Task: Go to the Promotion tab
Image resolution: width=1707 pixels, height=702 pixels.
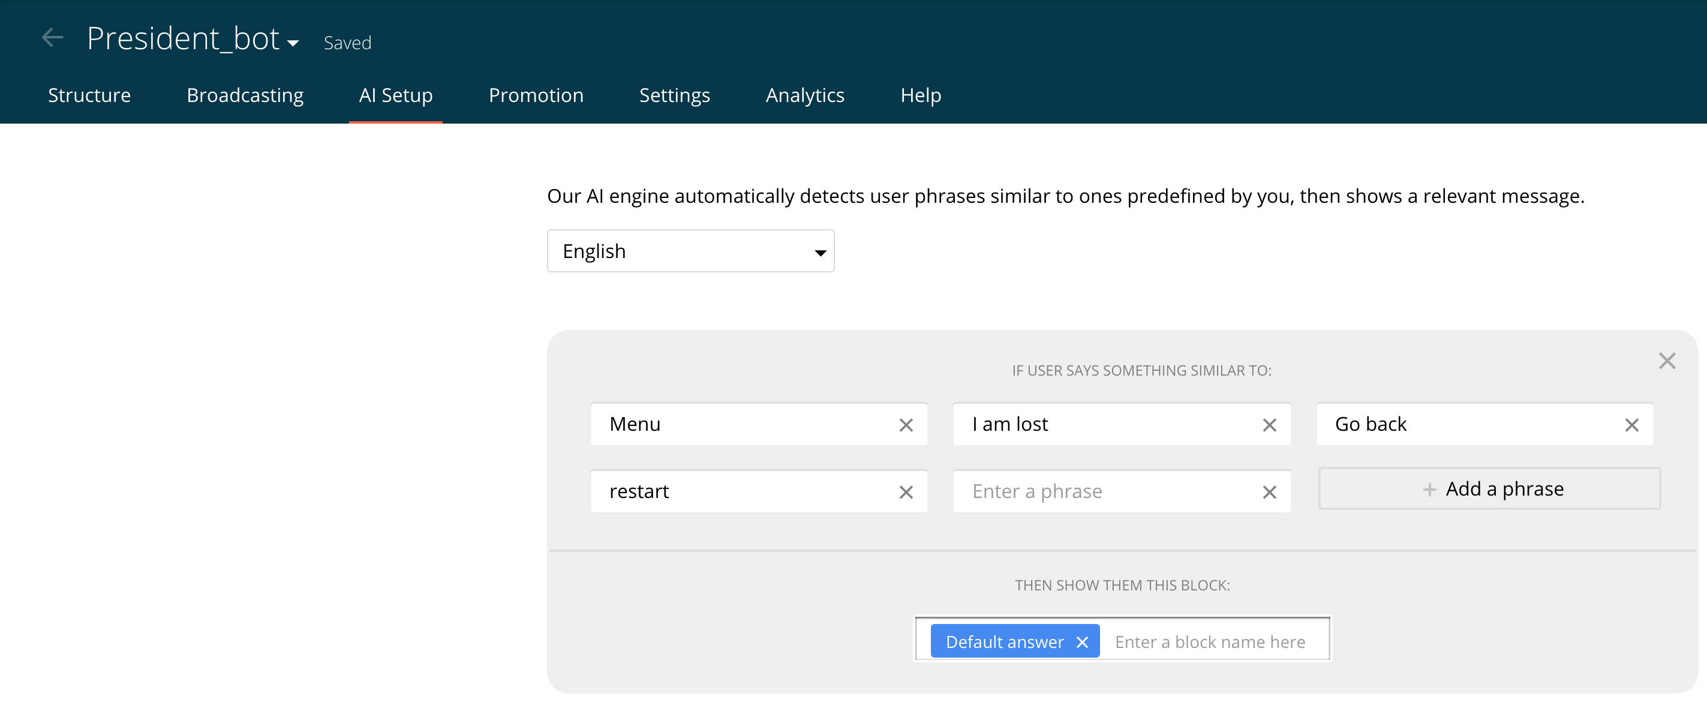Action: pos(536,95)
